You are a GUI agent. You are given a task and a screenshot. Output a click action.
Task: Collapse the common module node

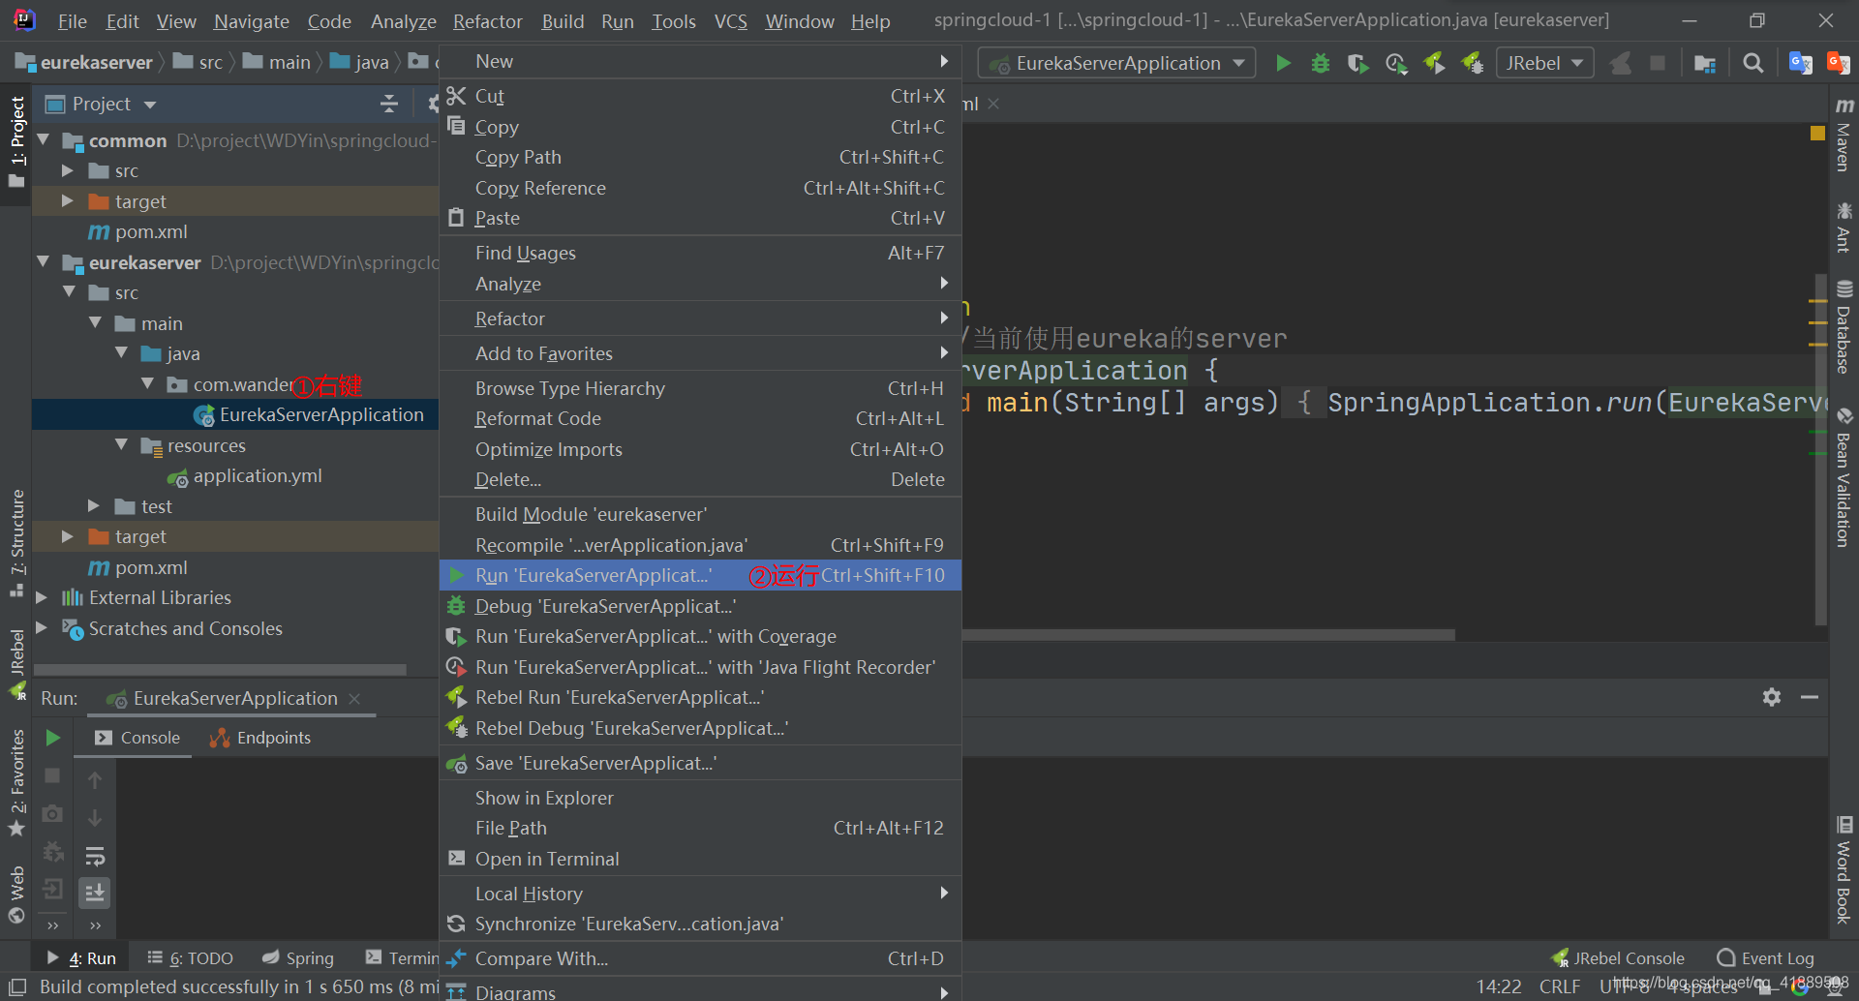click(x=43, y=140)
